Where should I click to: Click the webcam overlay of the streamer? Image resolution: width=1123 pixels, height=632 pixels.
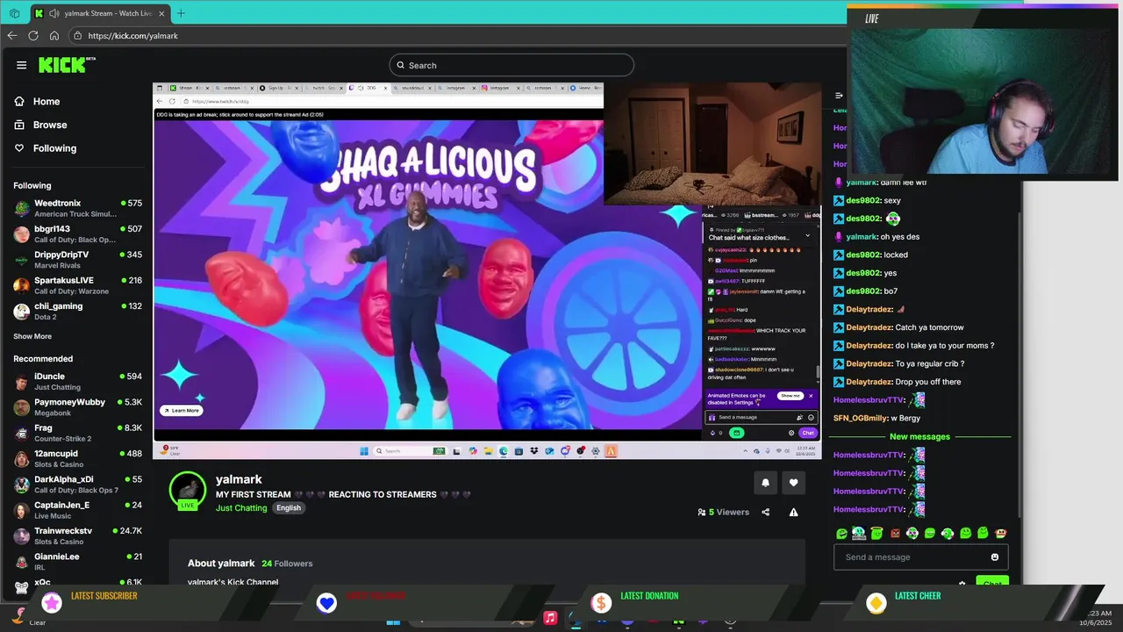pyautogui.click(x=983, y=93)
